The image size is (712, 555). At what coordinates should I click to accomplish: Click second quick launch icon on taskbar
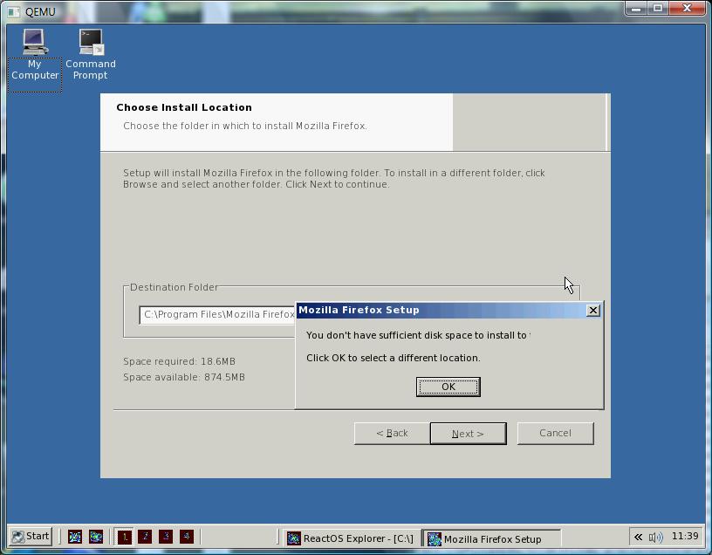[x=96, y=537]
